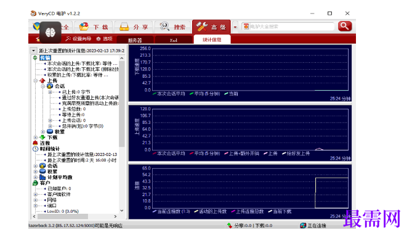Click the share drive icon
This screenshot has height=238, width=412.
124,27
